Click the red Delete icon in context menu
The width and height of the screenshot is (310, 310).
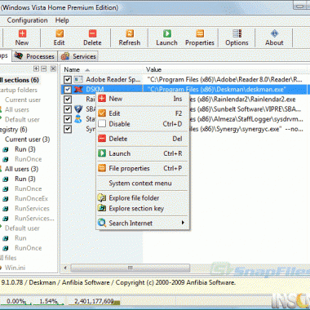click(102, 139)
